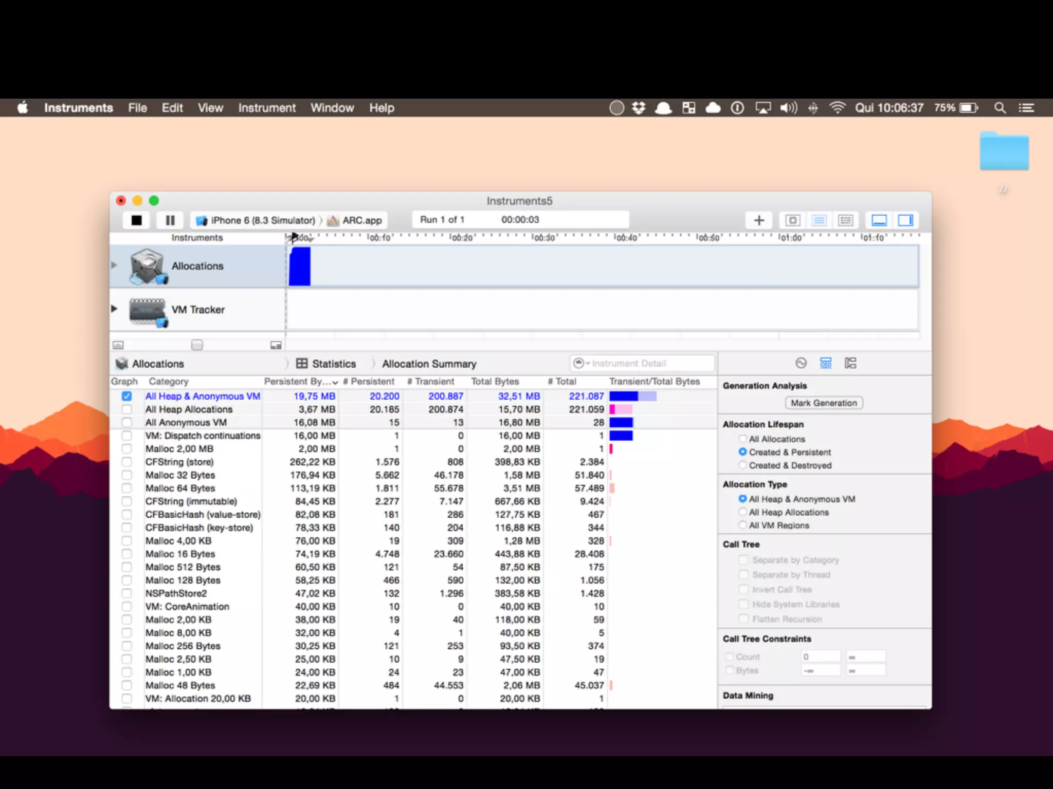
Task: Open the Window menu
Action: coord(332,108)
